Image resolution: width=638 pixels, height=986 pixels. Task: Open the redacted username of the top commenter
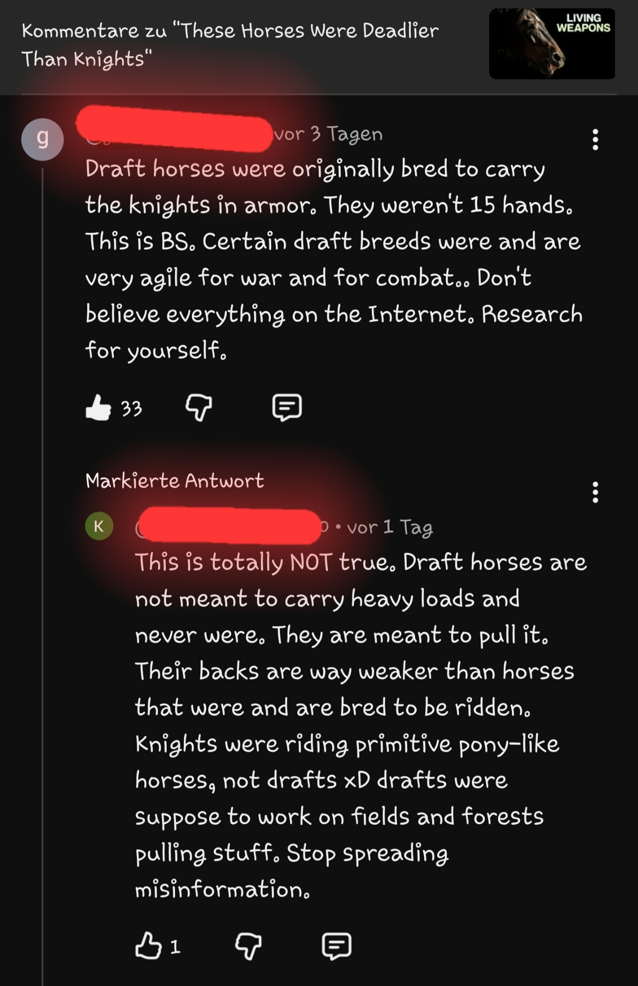(x=175, y=128)
